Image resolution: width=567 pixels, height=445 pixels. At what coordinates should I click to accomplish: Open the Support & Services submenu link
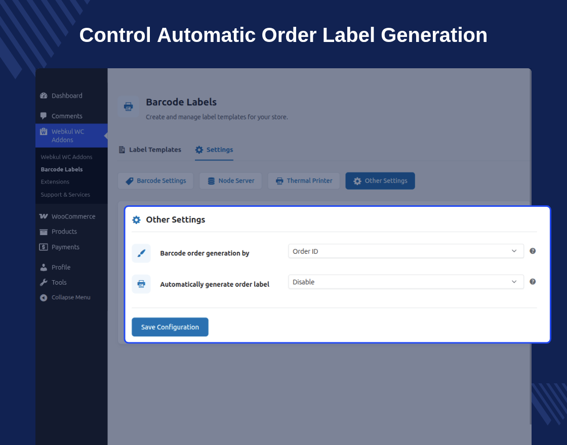[x=65, y=194]
